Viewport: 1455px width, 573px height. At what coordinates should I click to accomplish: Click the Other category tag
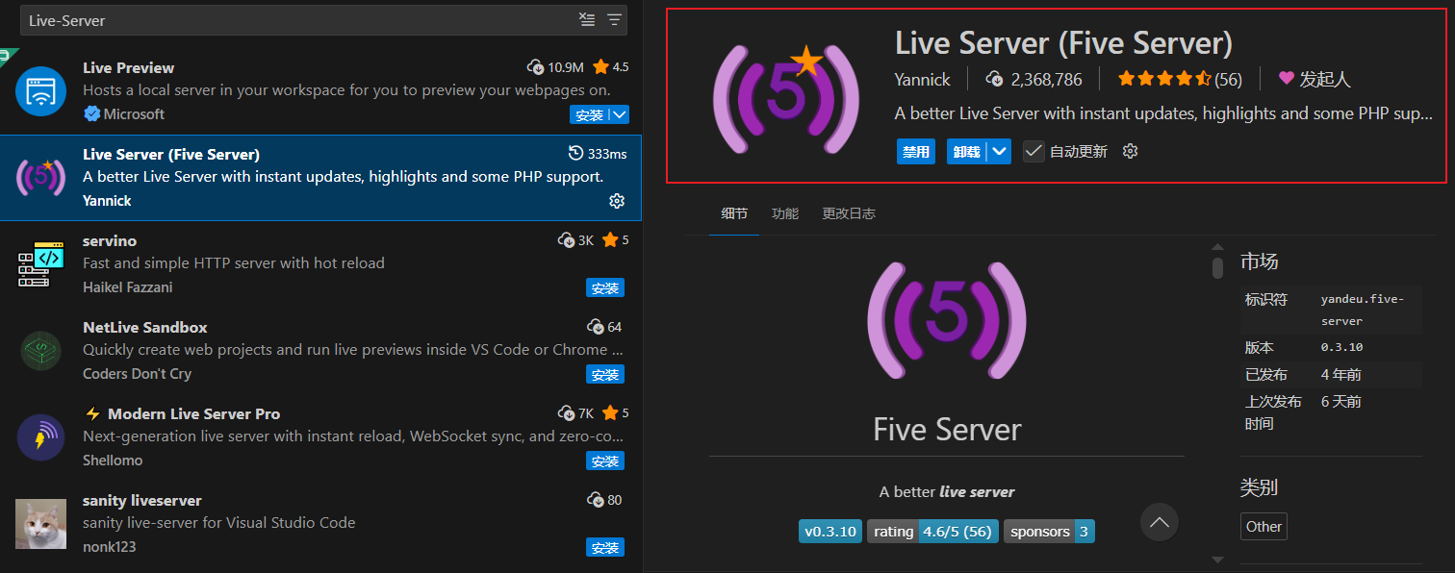coord(1264,526)
